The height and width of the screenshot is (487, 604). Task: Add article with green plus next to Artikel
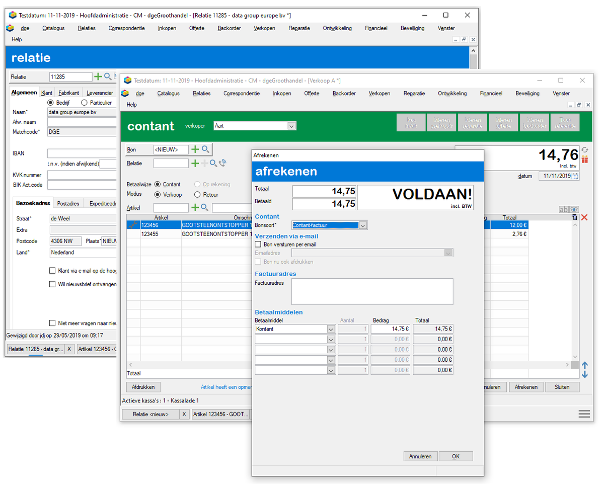pyautogui.click(x=195, y=207)
